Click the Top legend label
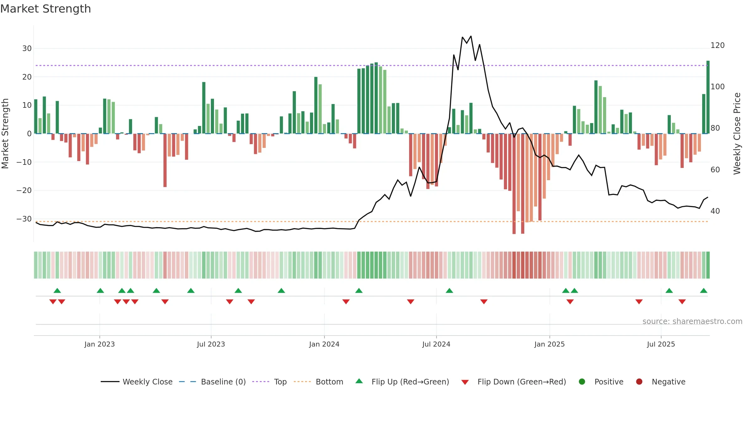Image resolution: width=753 pixels, height=423 pixels. coord(280,382)
